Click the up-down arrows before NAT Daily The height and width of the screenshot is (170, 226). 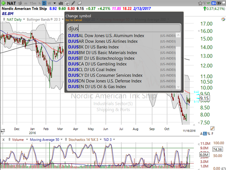[4, 19]
